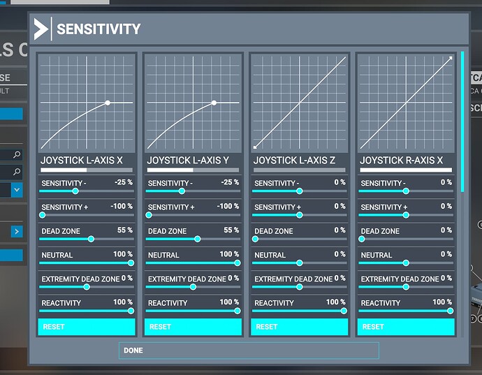482x375 pixels.
Task: Click the lower search magnifier icon behind dialog
Action: [17, 171]
